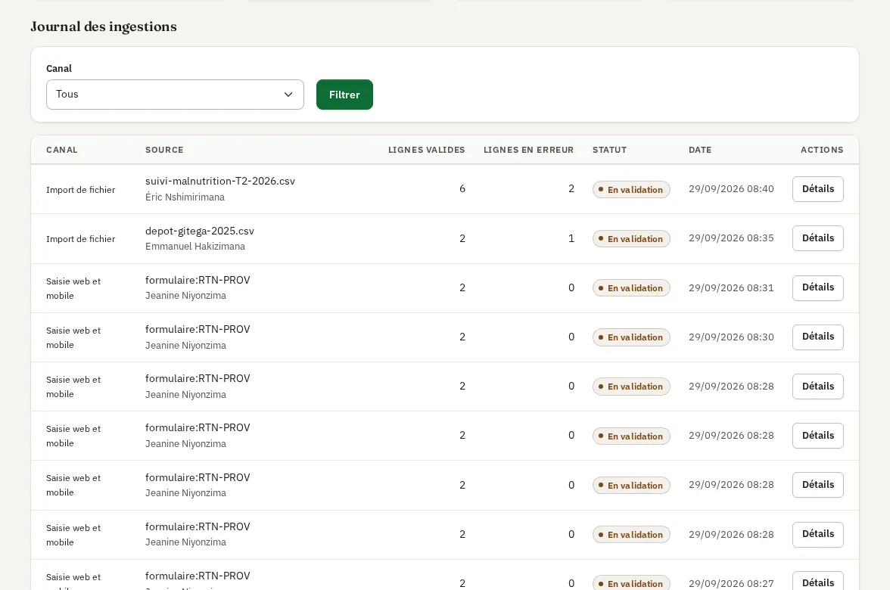Select the source suivi-malnutrition-T2-2026.csv
Viewport: 890px width, 590px height.
click(220, 181)
